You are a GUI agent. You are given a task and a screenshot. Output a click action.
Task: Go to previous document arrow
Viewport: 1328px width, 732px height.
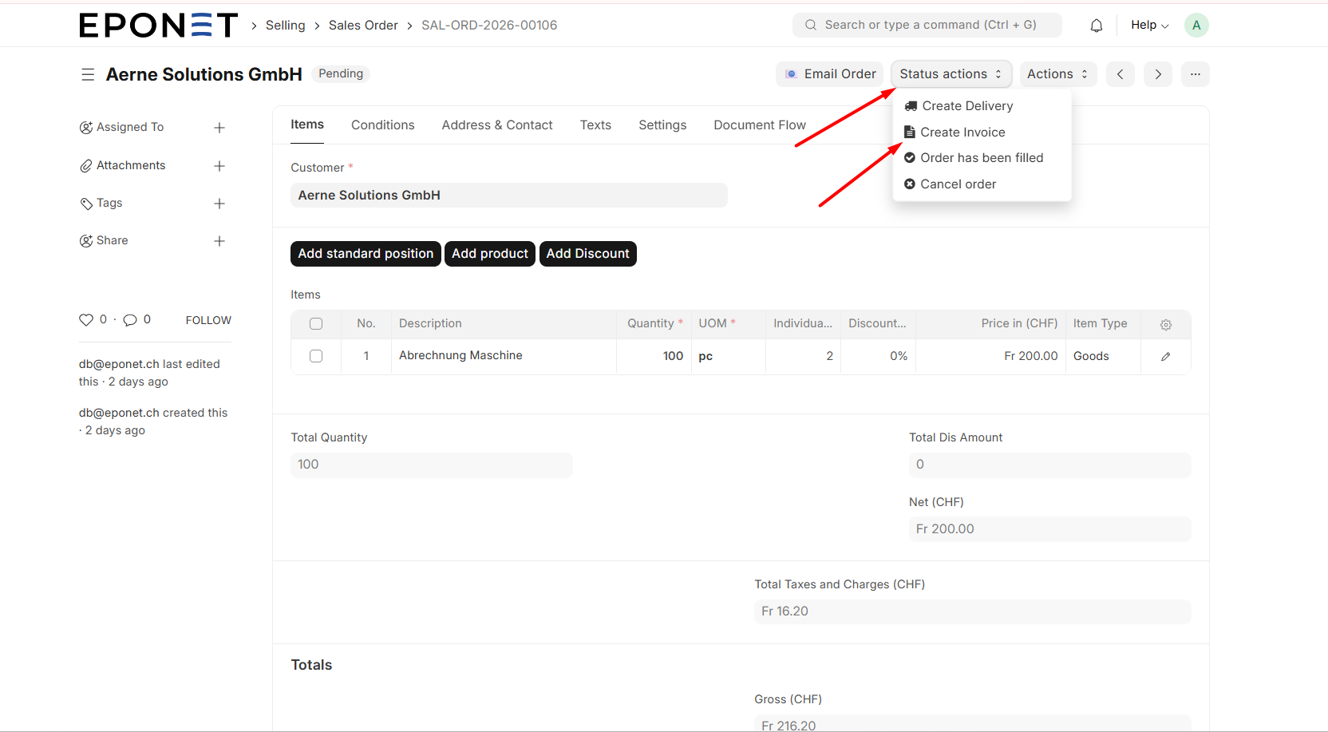click(1120, 74)
